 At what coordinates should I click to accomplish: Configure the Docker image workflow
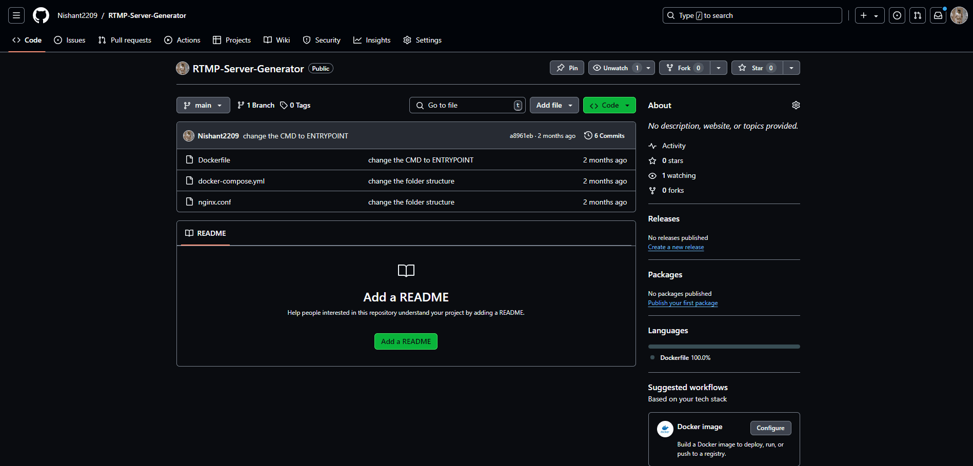(x=770, y=428)
